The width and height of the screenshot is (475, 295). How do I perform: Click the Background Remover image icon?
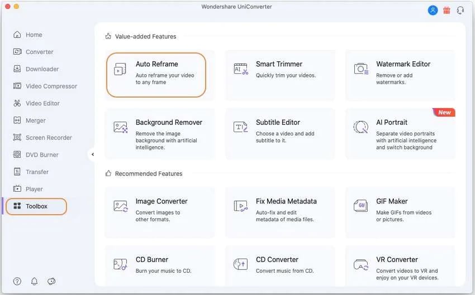click(x=121, y=127)
